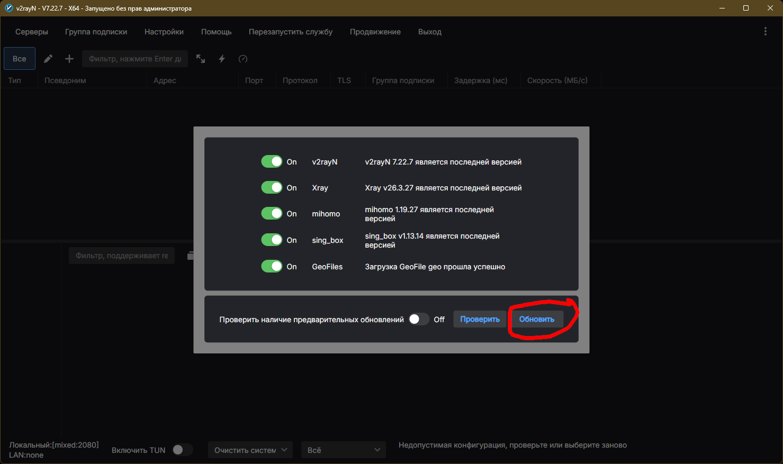Click the 'mihomo' label in the update list
Screen dimensions: 783x464
326,214
